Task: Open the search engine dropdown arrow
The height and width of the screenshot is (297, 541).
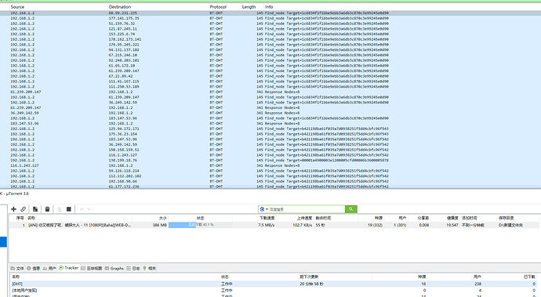Action: 267,209
